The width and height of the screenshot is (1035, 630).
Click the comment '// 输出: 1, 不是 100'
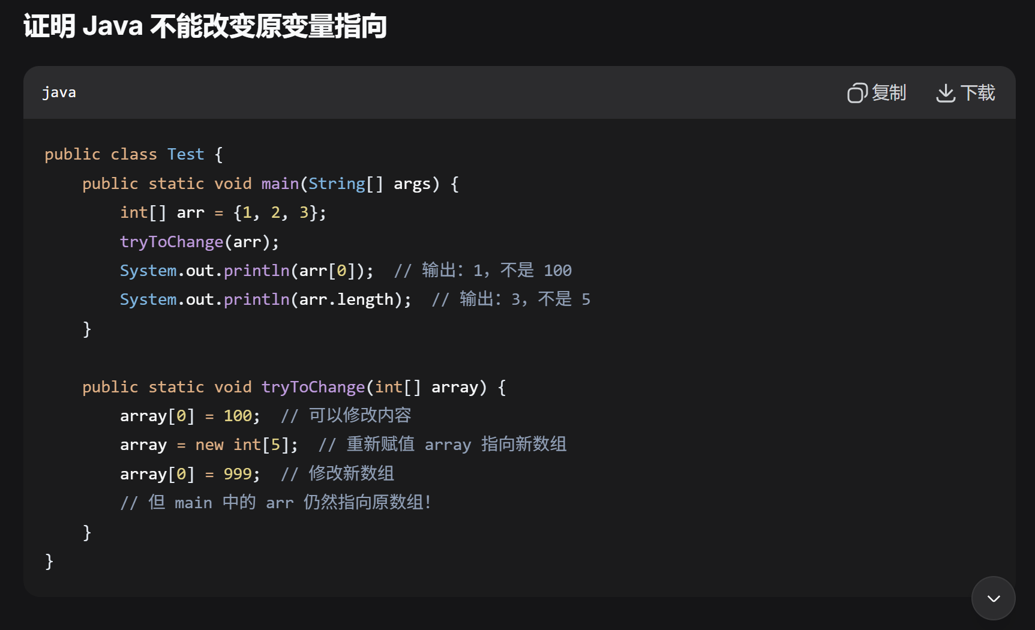(x=483, y=271)
